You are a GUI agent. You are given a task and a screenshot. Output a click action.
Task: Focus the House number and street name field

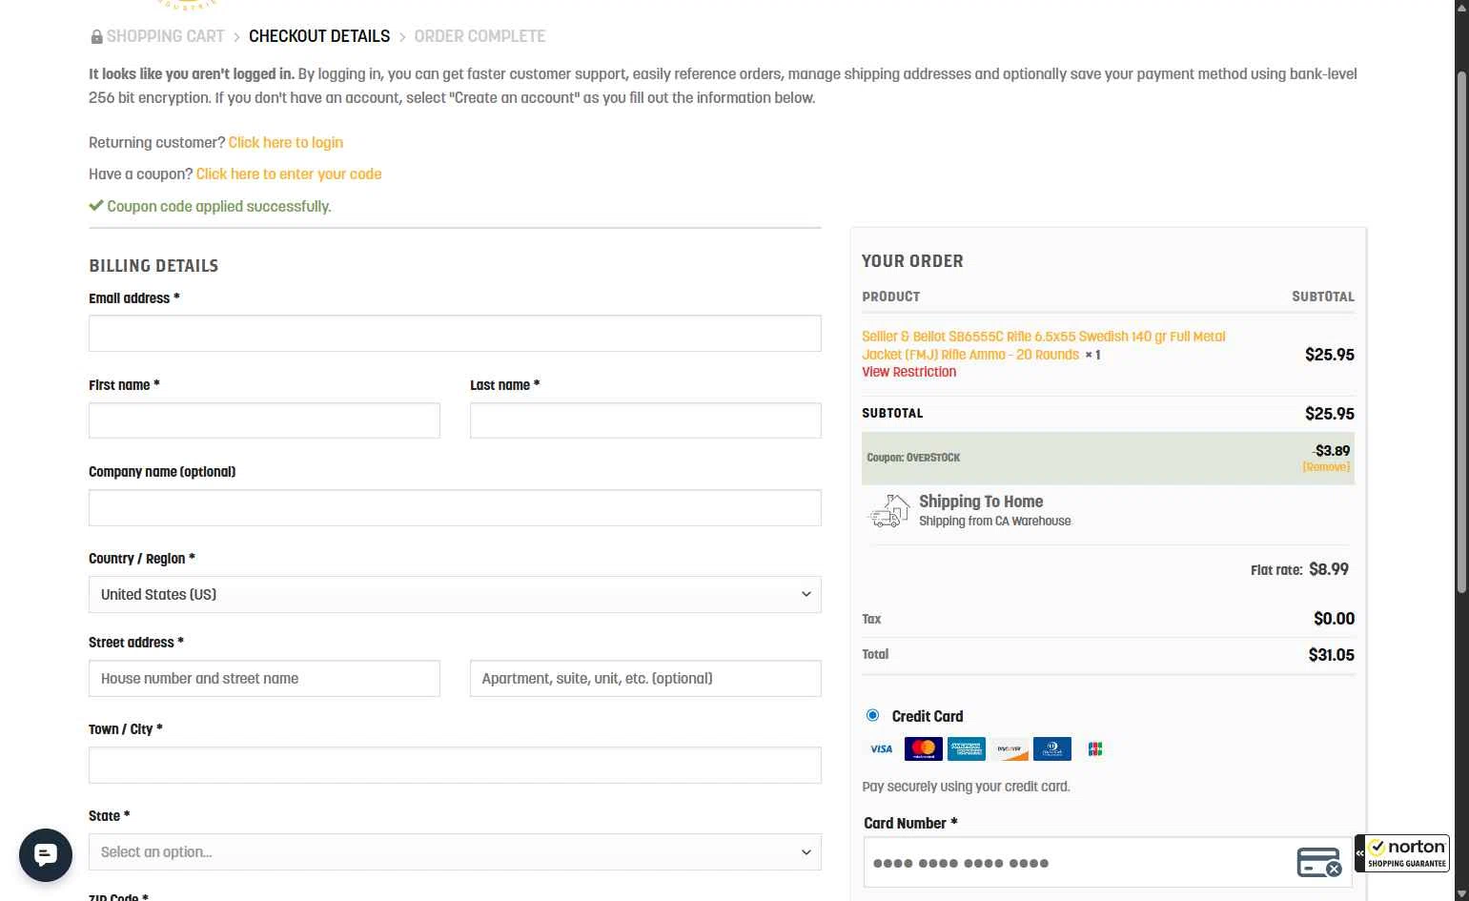(264, 679)
